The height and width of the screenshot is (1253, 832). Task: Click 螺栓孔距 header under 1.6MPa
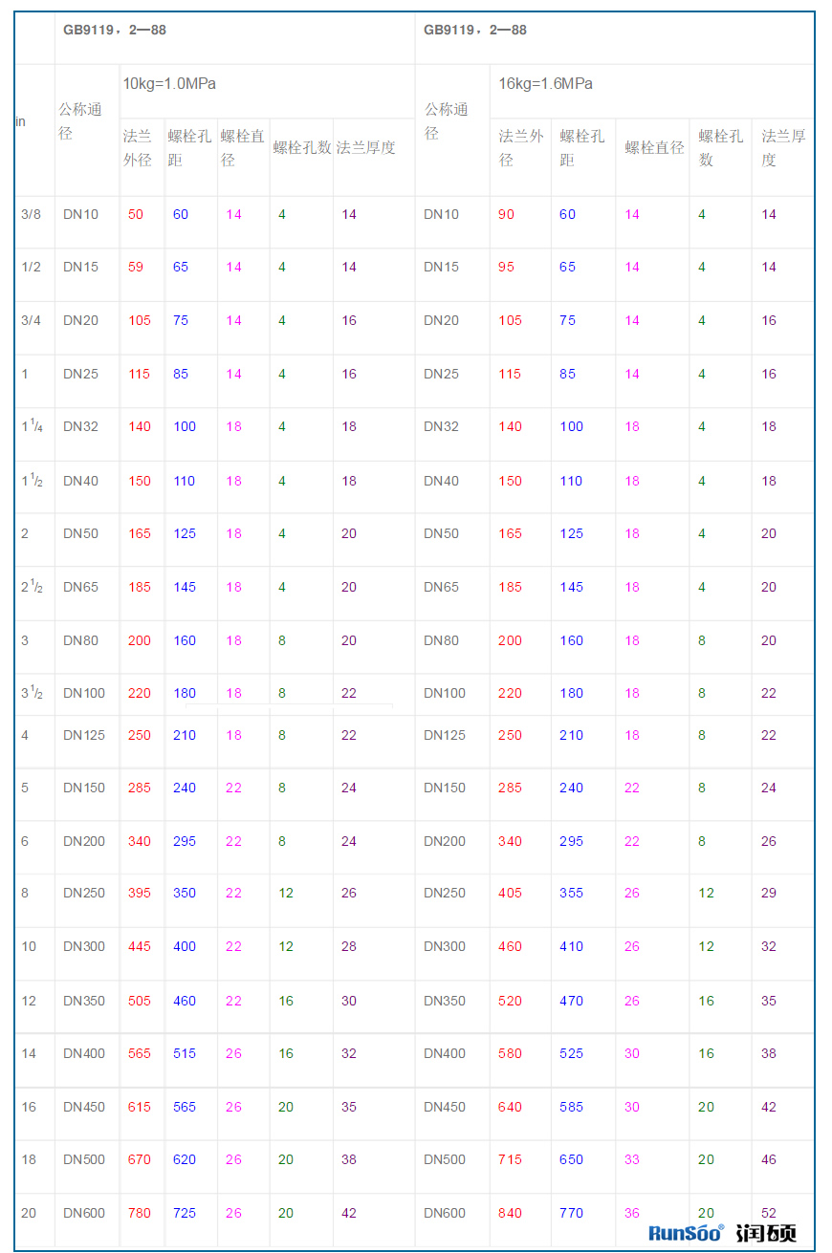[582, 148]
